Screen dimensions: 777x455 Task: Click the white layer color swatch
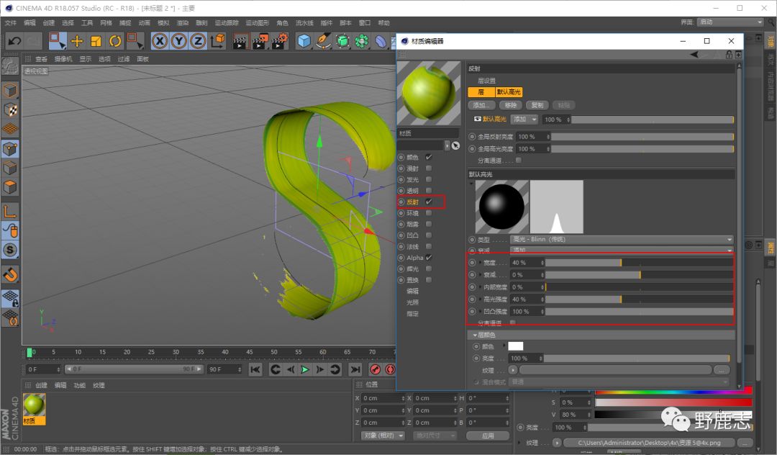(516, 346)
